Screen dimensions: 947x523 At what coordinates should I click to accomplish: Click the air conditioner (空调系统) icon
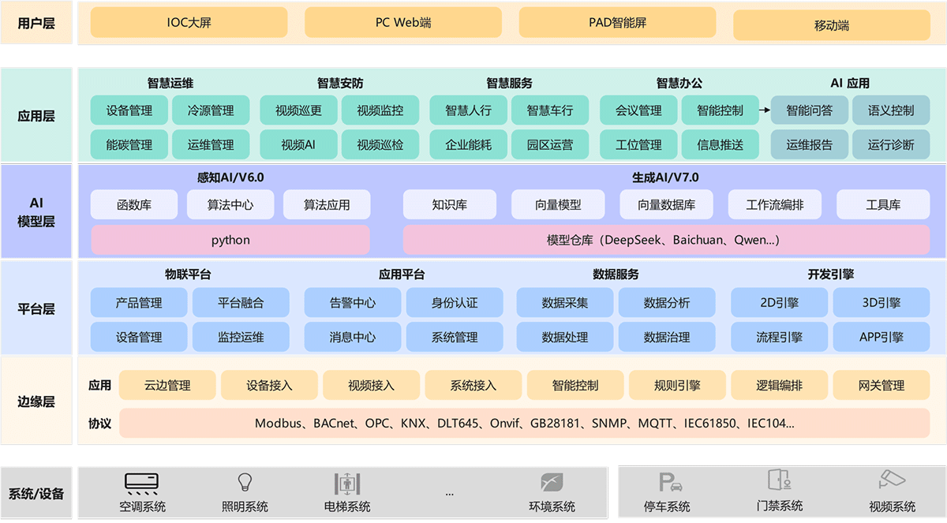pyautogui.click(x=142, y=481)
